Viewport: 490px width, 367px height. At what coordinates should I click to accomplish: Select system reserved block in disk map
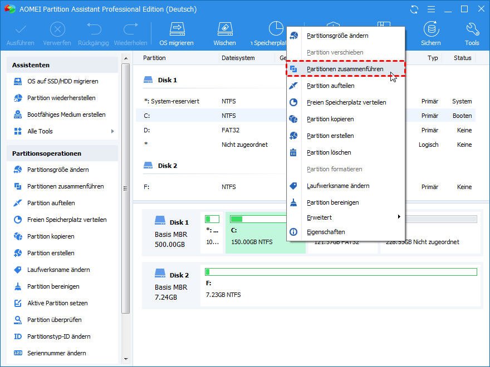(x=212, y=233)
